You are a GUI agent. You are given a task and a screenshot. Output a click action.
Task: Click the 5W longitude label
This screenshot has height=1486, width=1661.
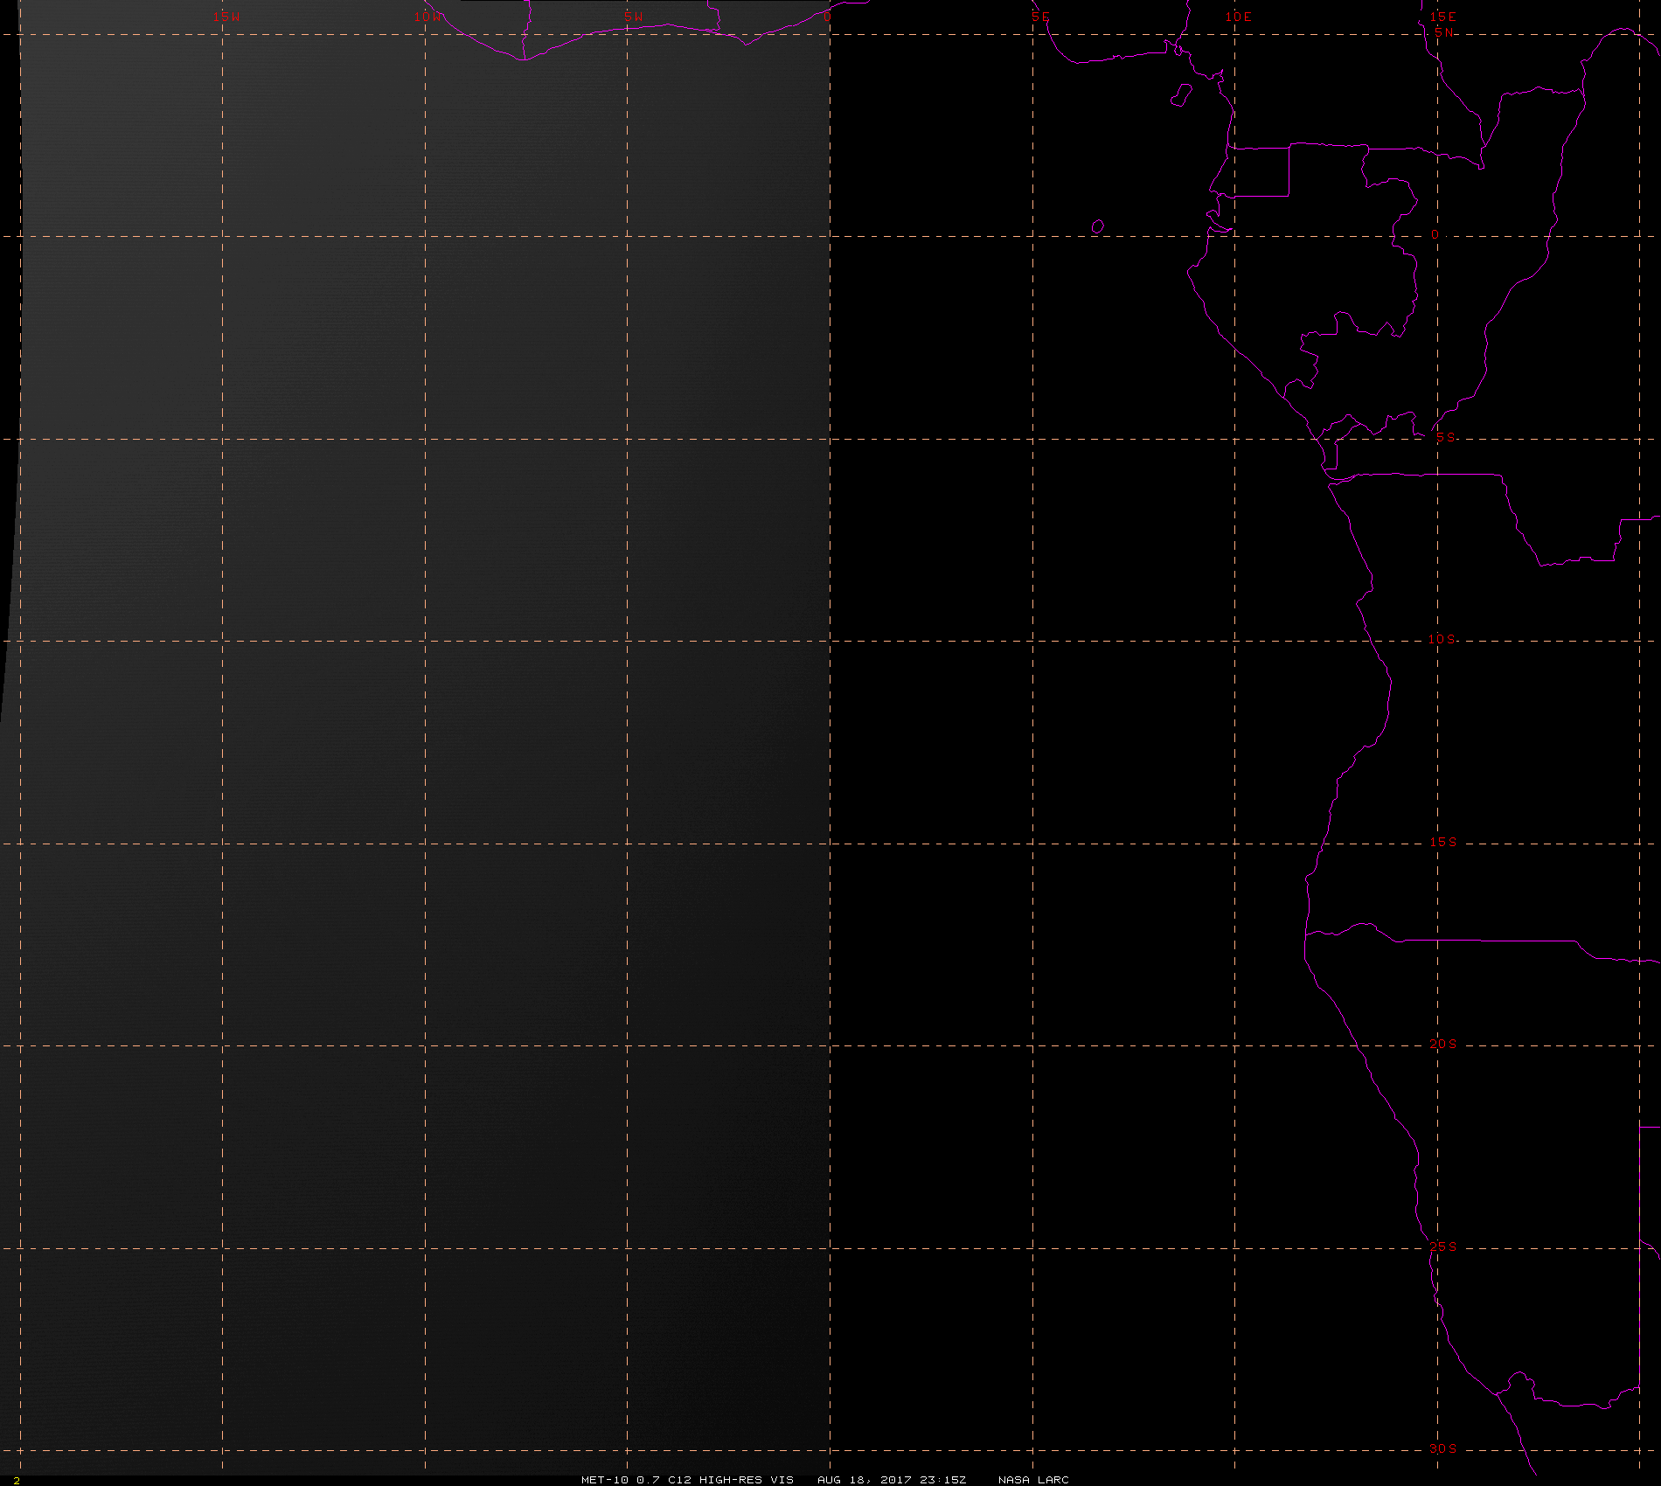634,17
